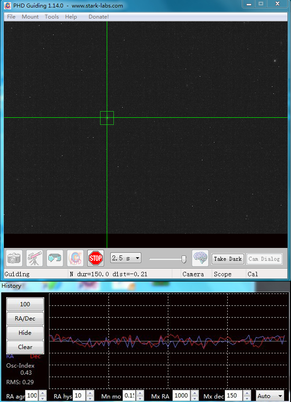Increase RA hys with up arrow

[x=90, y=393]
